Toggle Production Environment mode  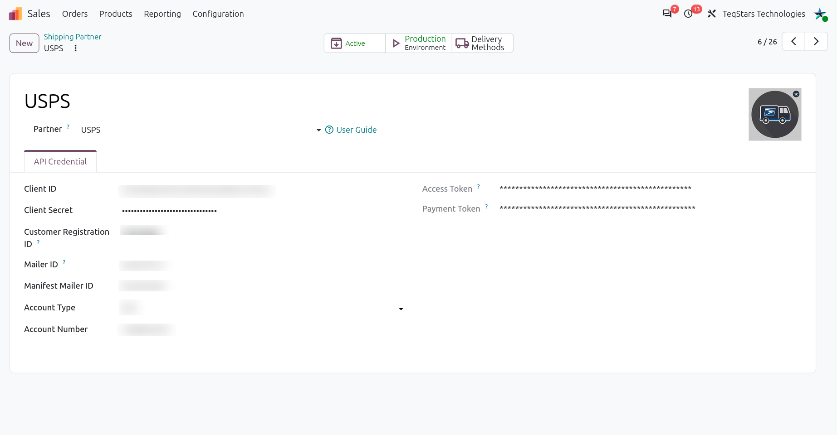coord(419,43)
